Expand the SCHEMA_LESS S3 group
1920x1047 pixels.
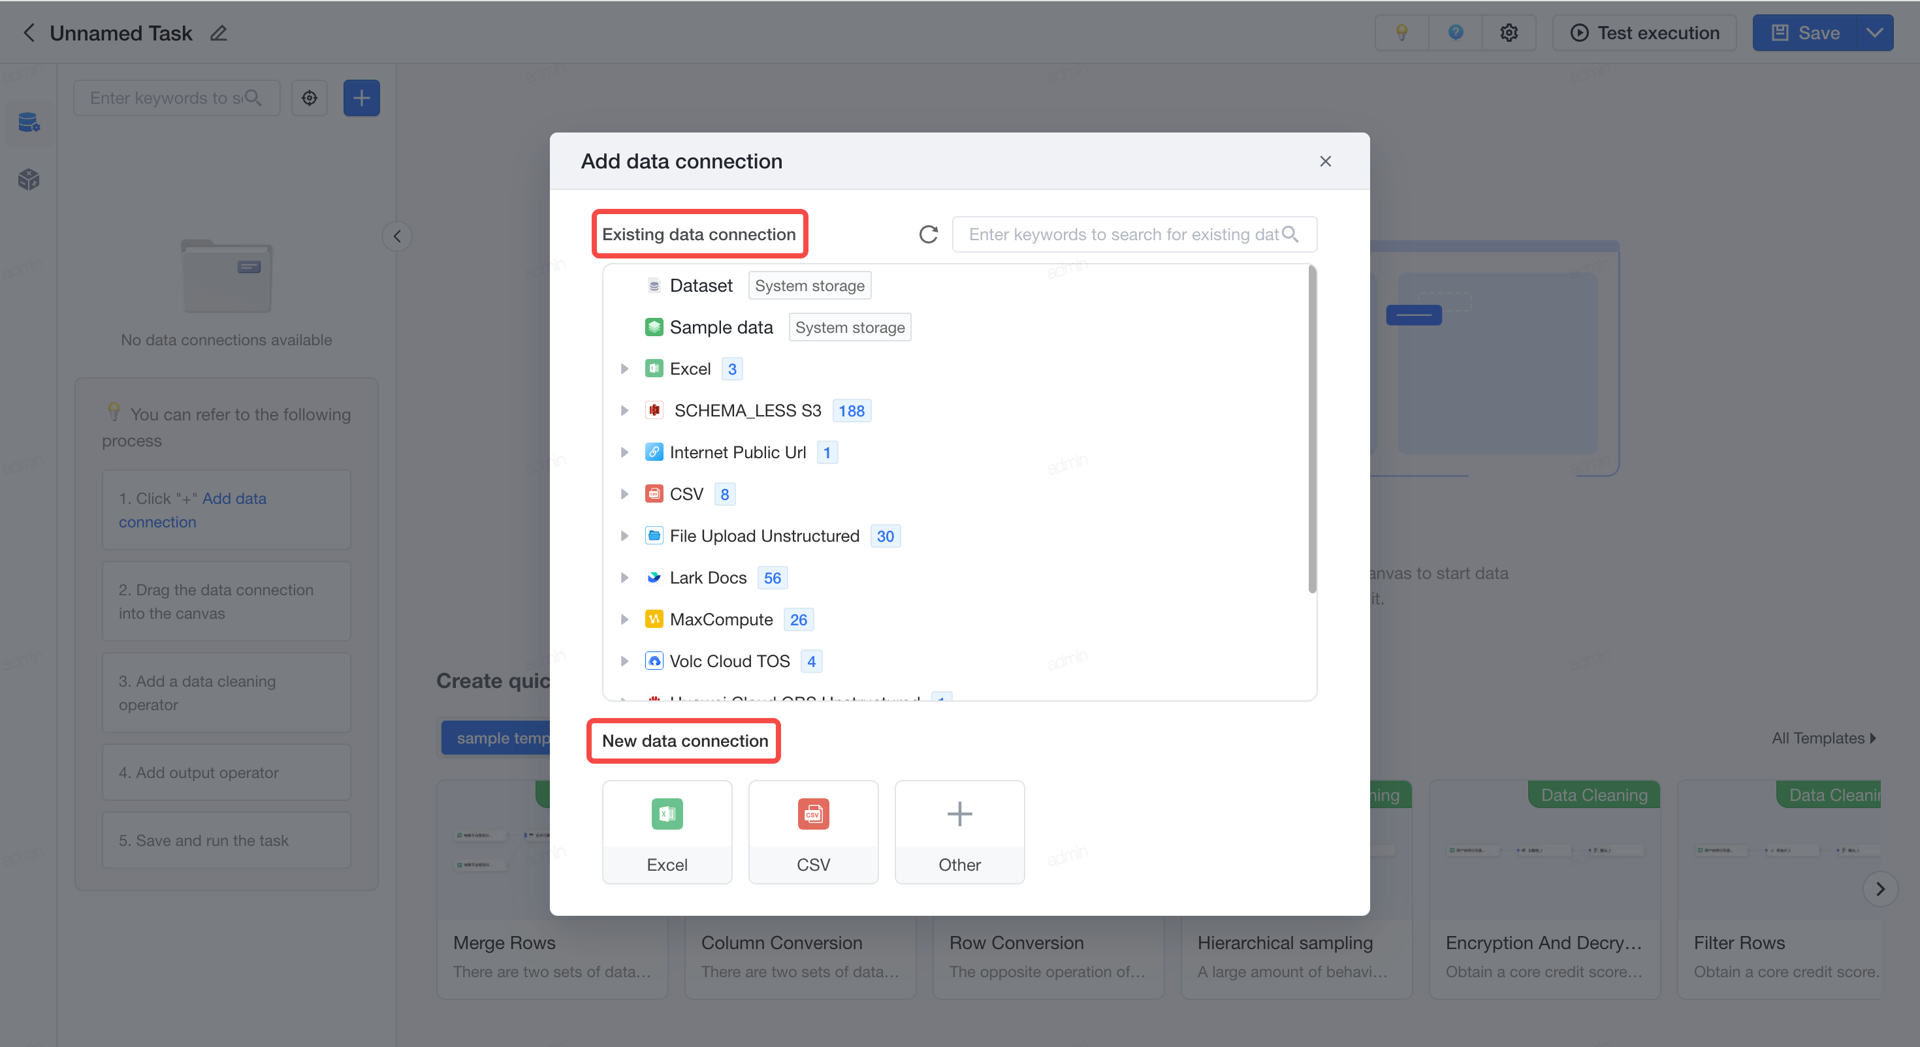pos(624,411)
